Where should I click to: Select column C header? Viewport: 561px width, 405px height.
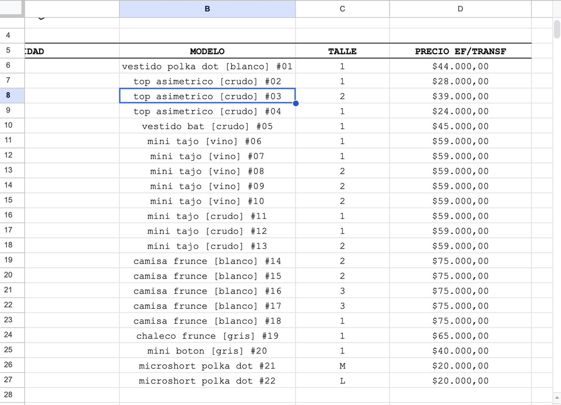pos(342,9)
